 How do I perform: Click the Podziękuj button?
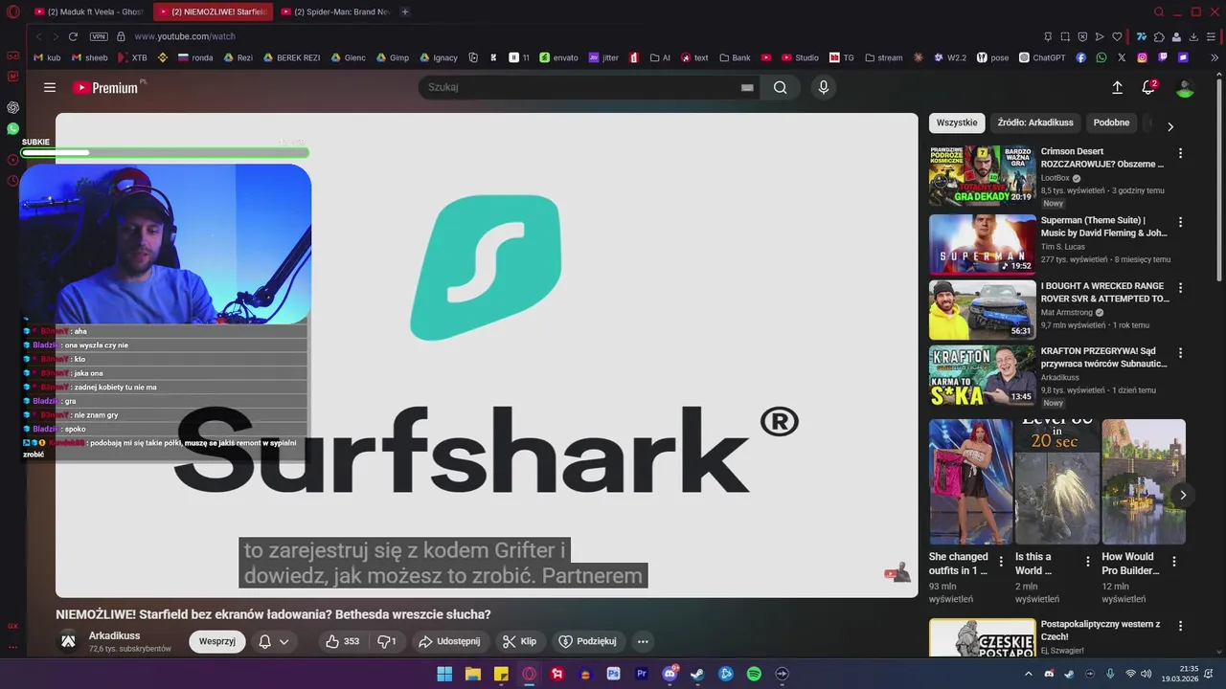pyautogui.click(x=587, y=641)
